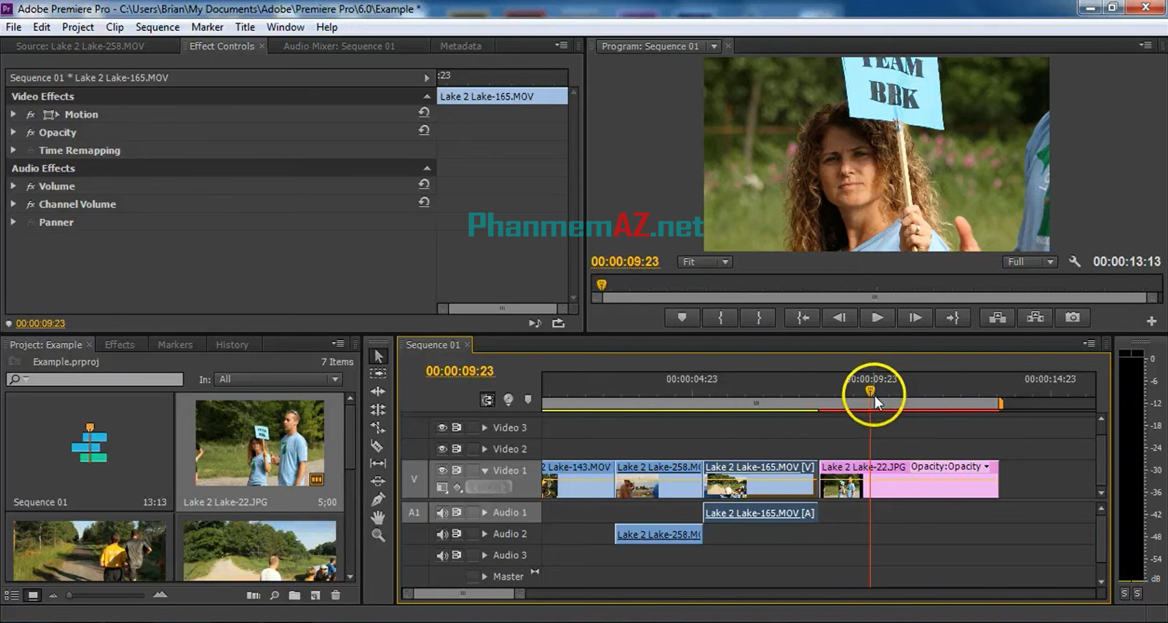The image size is (1168, 623).
Task: Select the Hand tool
Action: click(378, 518)
